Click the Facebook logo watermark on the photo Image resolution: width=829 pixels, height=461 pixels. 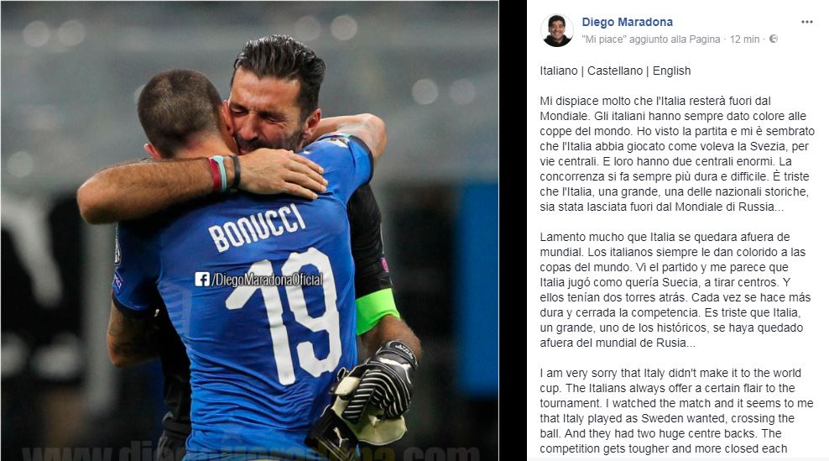[x=202, y=279]
